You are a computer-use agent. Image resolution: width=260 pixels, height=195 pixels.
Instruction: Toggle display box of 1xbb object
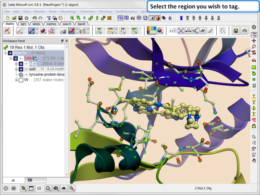[16, 59]
